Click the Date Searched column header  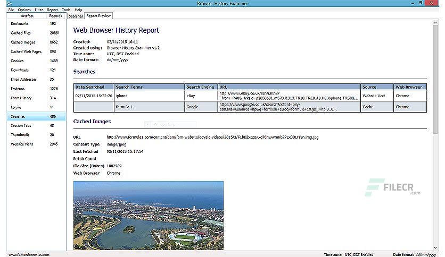pyautogui.click(x=94, y=87)
